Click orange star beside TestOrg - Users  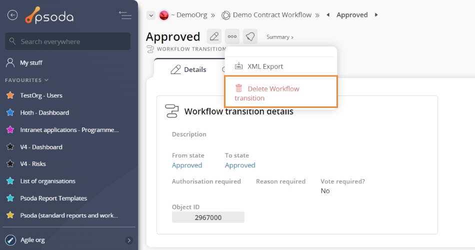point(10,95)
